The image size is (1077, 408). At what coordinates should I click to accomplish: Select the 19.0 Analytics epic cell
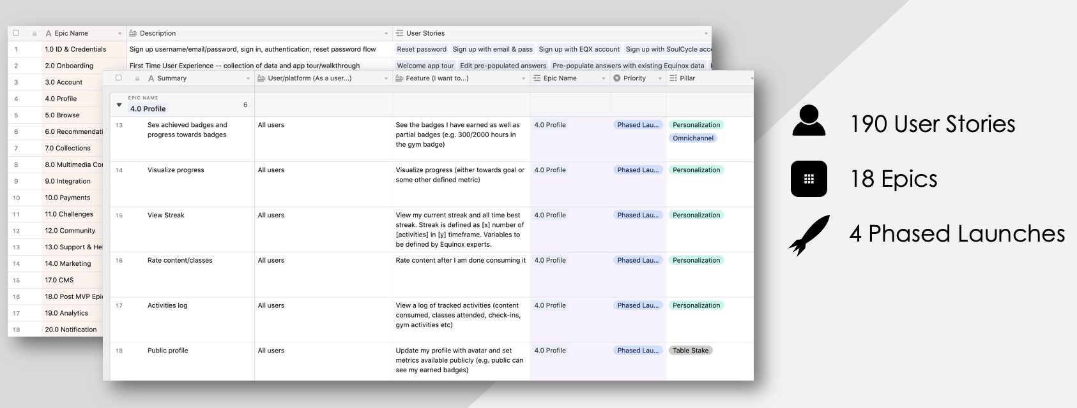72,314
